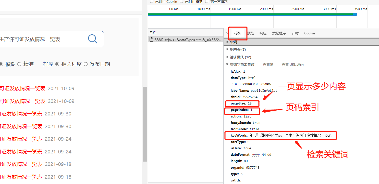
Task: Toggle the 已阻止 Cookie checkbox
Action: tap(152, 2)
